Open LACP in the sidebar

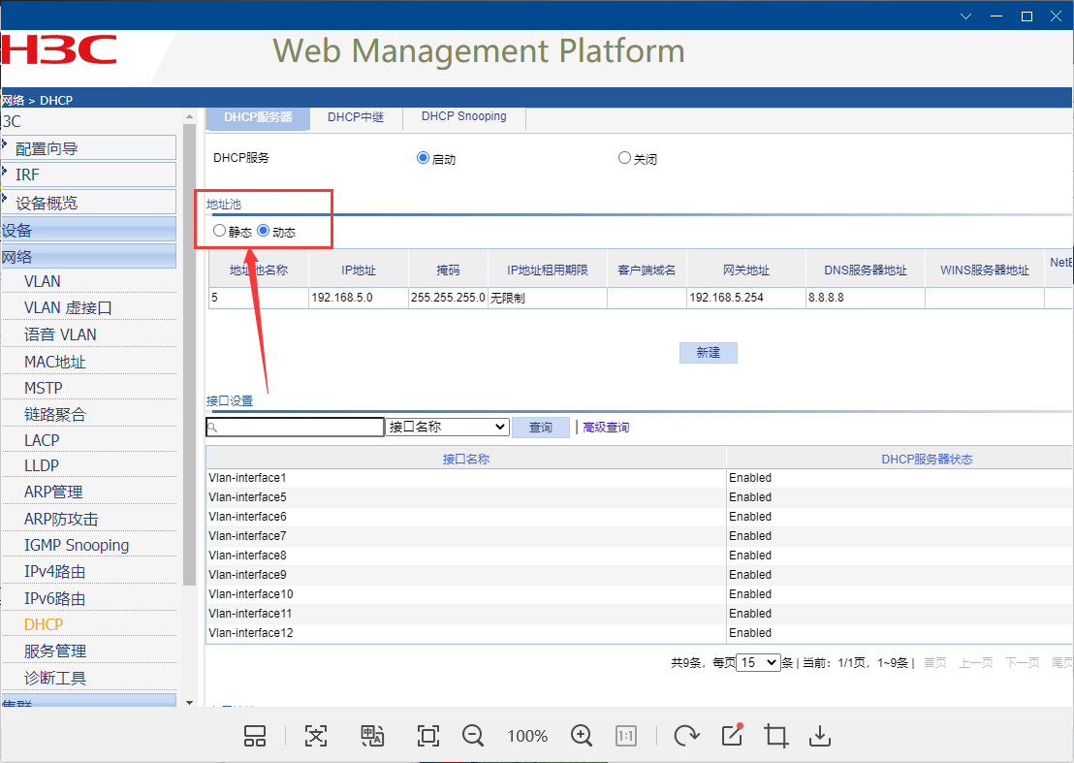click(42, 440)
